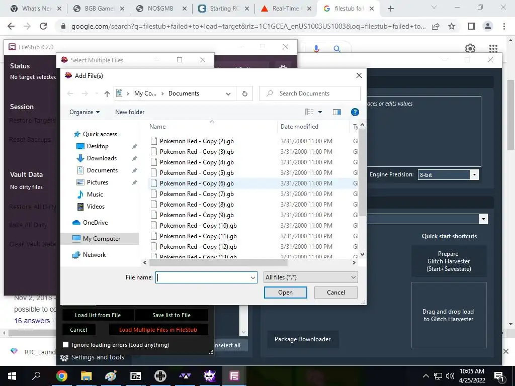This screenshot has height=386, width=515.
Task: Select file Pokemon Red - Copy (5).gb
Action: pyautogui.click(x=197, y=173)
